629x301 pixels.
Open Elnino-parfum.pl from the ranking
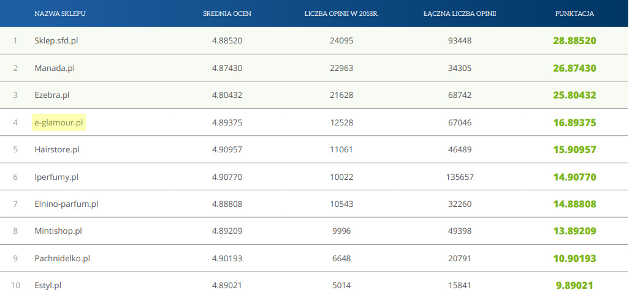[66, 204]
